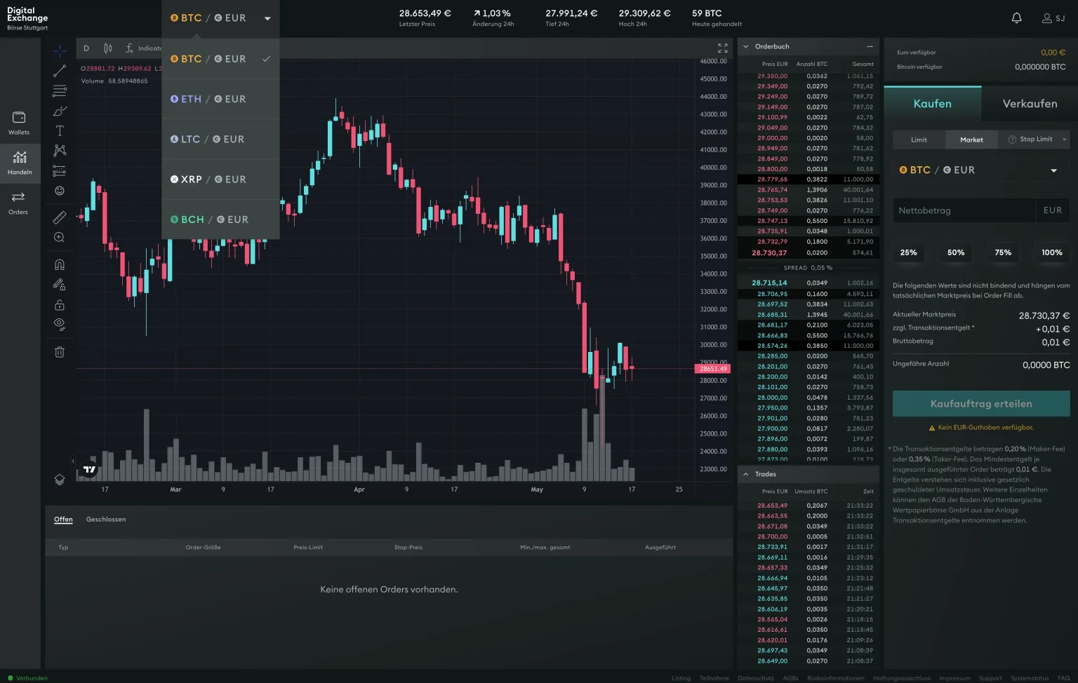Activate the zoom-in magnifier tool
Screen dimensions: 1078x683
tap(60, 238)
